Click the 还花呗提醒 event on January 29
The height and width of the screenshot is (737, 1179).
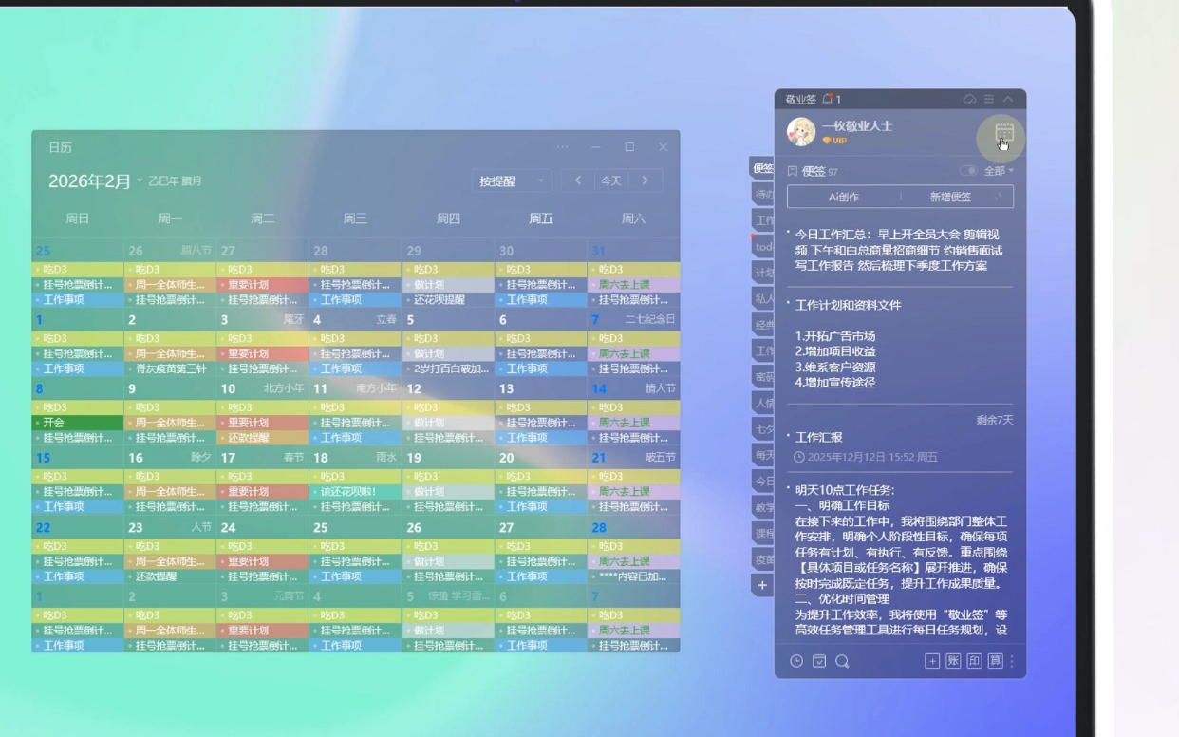click(x=448, y=299)
